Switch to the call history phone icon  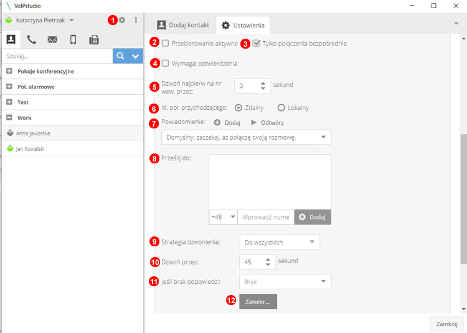pyautogui.click(x=32, y=40)
